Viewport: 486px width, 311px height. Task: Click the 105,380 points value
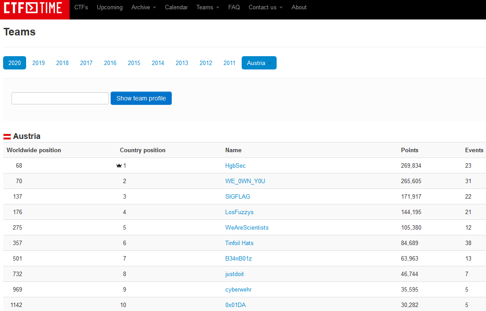(x=411, y=227)
